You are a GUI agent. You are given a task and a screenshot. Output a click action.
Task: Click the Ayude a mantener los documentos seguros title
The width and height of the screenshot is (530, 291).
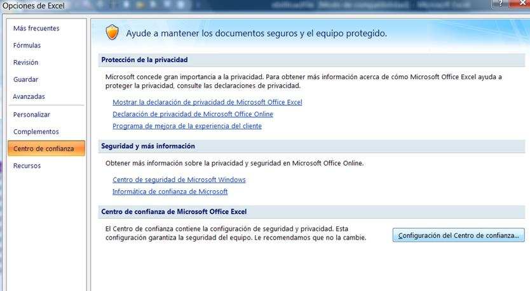pyautogui.click(x=257, y=34)
